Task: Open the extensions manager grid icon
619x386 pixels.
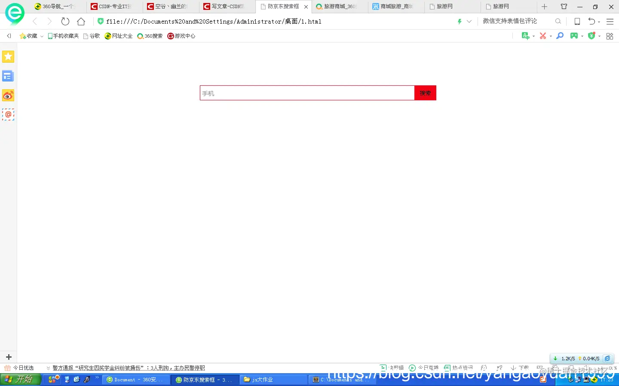Action: pyautogui.click(x=610, y=36)
